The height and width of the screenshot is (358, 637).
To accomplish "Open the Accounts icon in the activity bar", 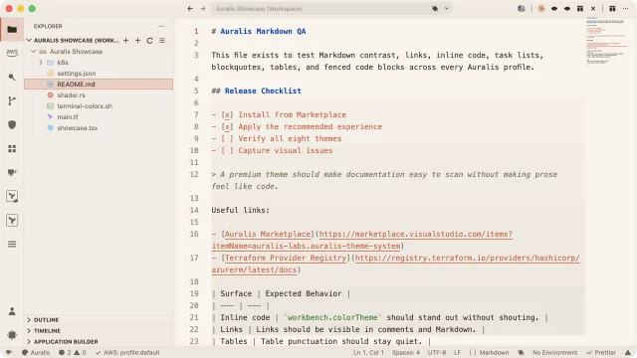I will 12,311.
